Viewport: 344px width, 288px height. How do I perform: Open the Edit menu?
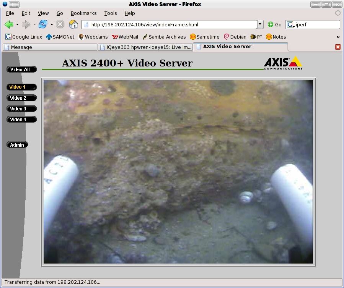click(26, 13)
